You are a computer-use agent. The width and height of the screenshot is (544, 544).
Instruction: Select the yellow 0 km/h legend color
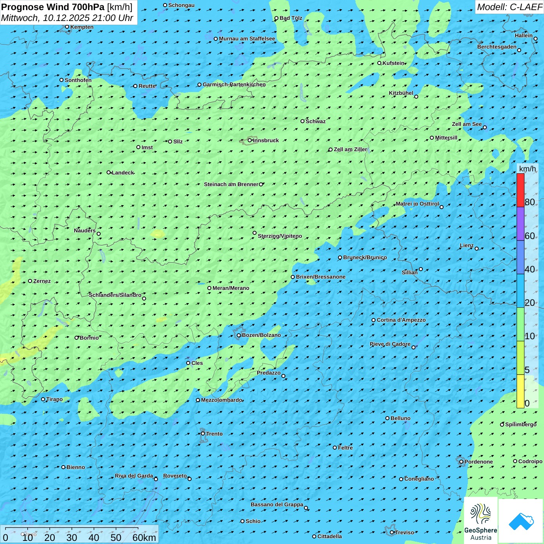click(x=520, y=391)
